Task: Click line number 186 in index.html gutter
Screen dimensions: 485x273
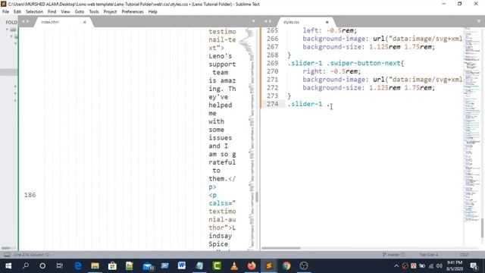Action: pos(30,195)
